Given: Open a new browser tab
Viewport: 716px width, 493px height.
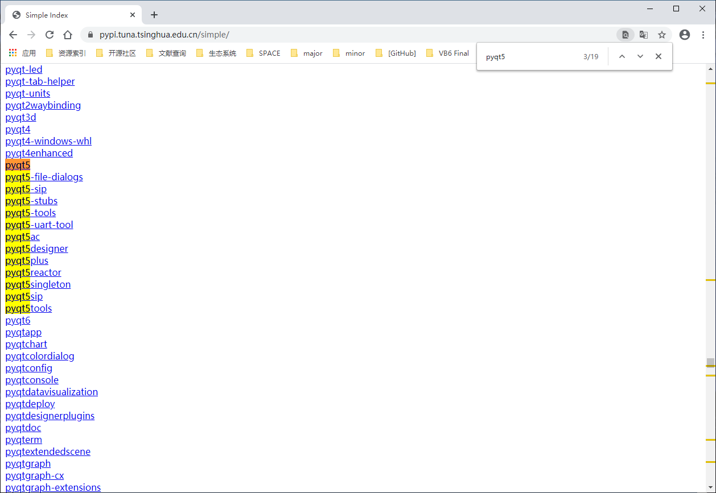Looking at the screenshot, I should [x=154, y=14].
